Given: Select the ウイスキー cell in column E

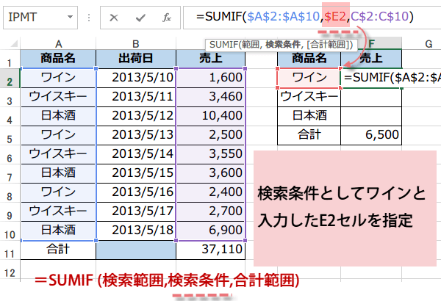Looking at the screenshot, I should click(x=309, y=97).
